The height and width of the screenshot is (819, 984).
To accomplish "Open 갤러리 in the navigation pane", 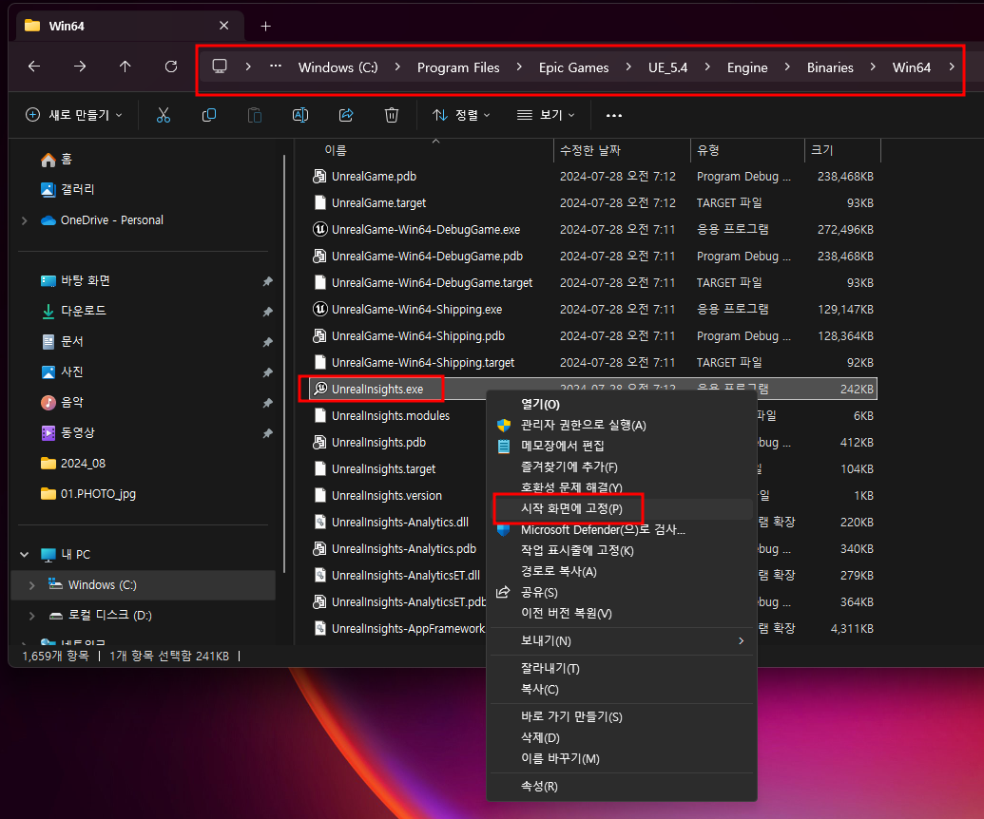I will [x=68, y=189].
